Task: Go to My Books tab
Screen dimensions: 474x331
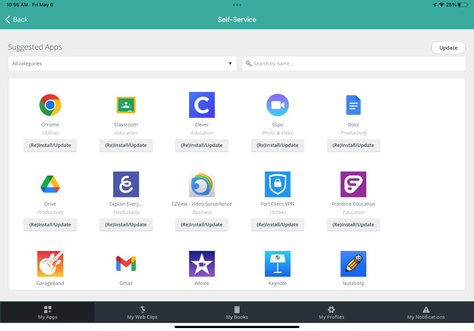Action: point(237,312)
